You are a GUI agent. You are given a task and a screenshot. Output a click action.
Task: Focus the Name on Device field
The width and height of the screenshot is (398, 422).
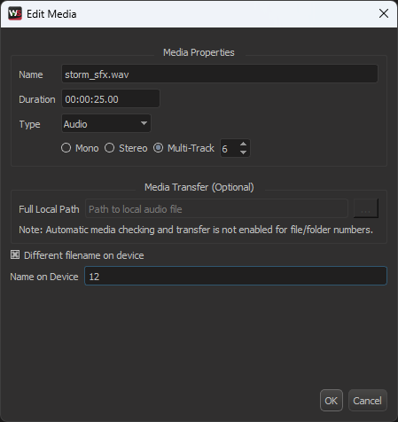[x=236, y=276]
